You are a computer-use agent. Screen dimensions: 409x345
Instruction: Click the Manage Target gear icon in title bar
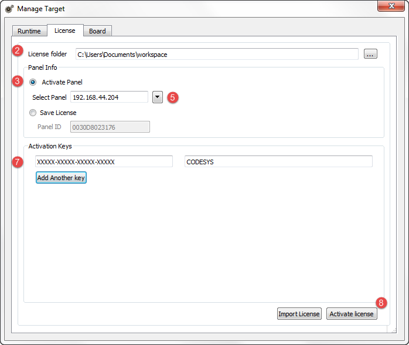pyautogui.click(x=9, y=9)
